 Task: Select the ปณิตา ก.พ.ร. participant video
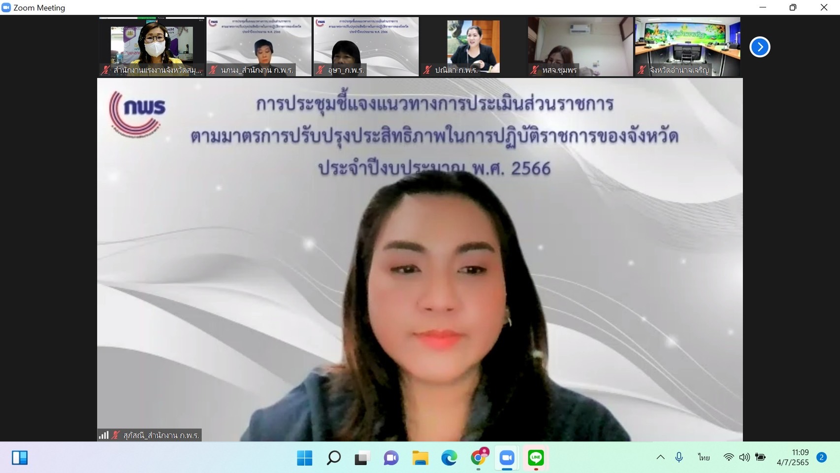[x=473, y=47]
